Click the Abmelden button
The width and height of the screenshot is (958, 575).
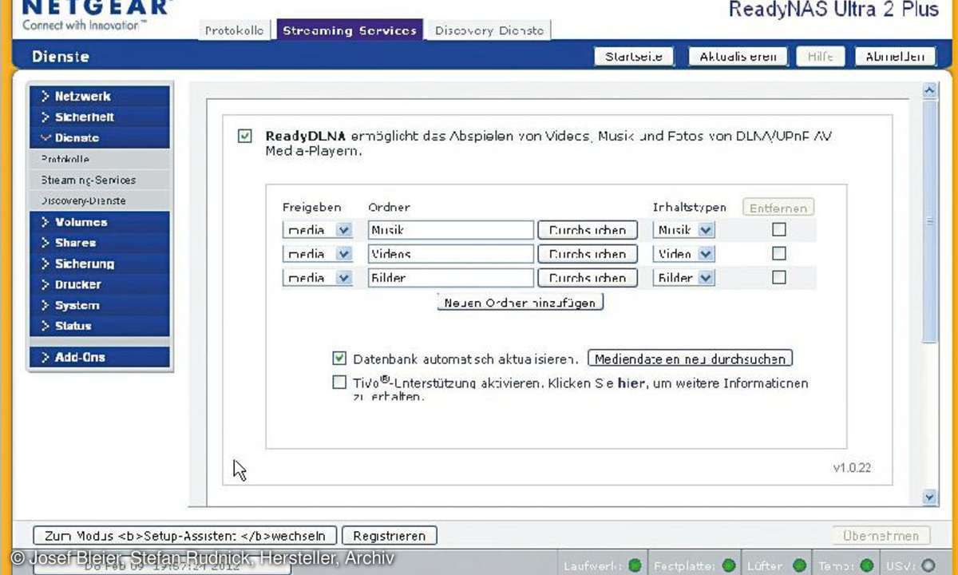pos(895,57)
